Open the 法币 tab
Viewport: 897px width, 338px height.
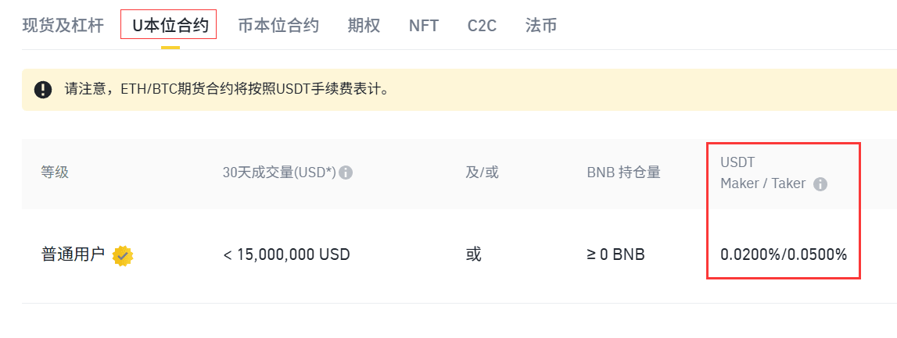(x=540, y=25)
